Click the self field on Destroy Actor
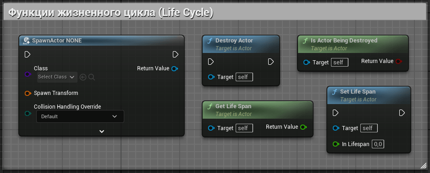The image size is (430, 173). (244, 77)
